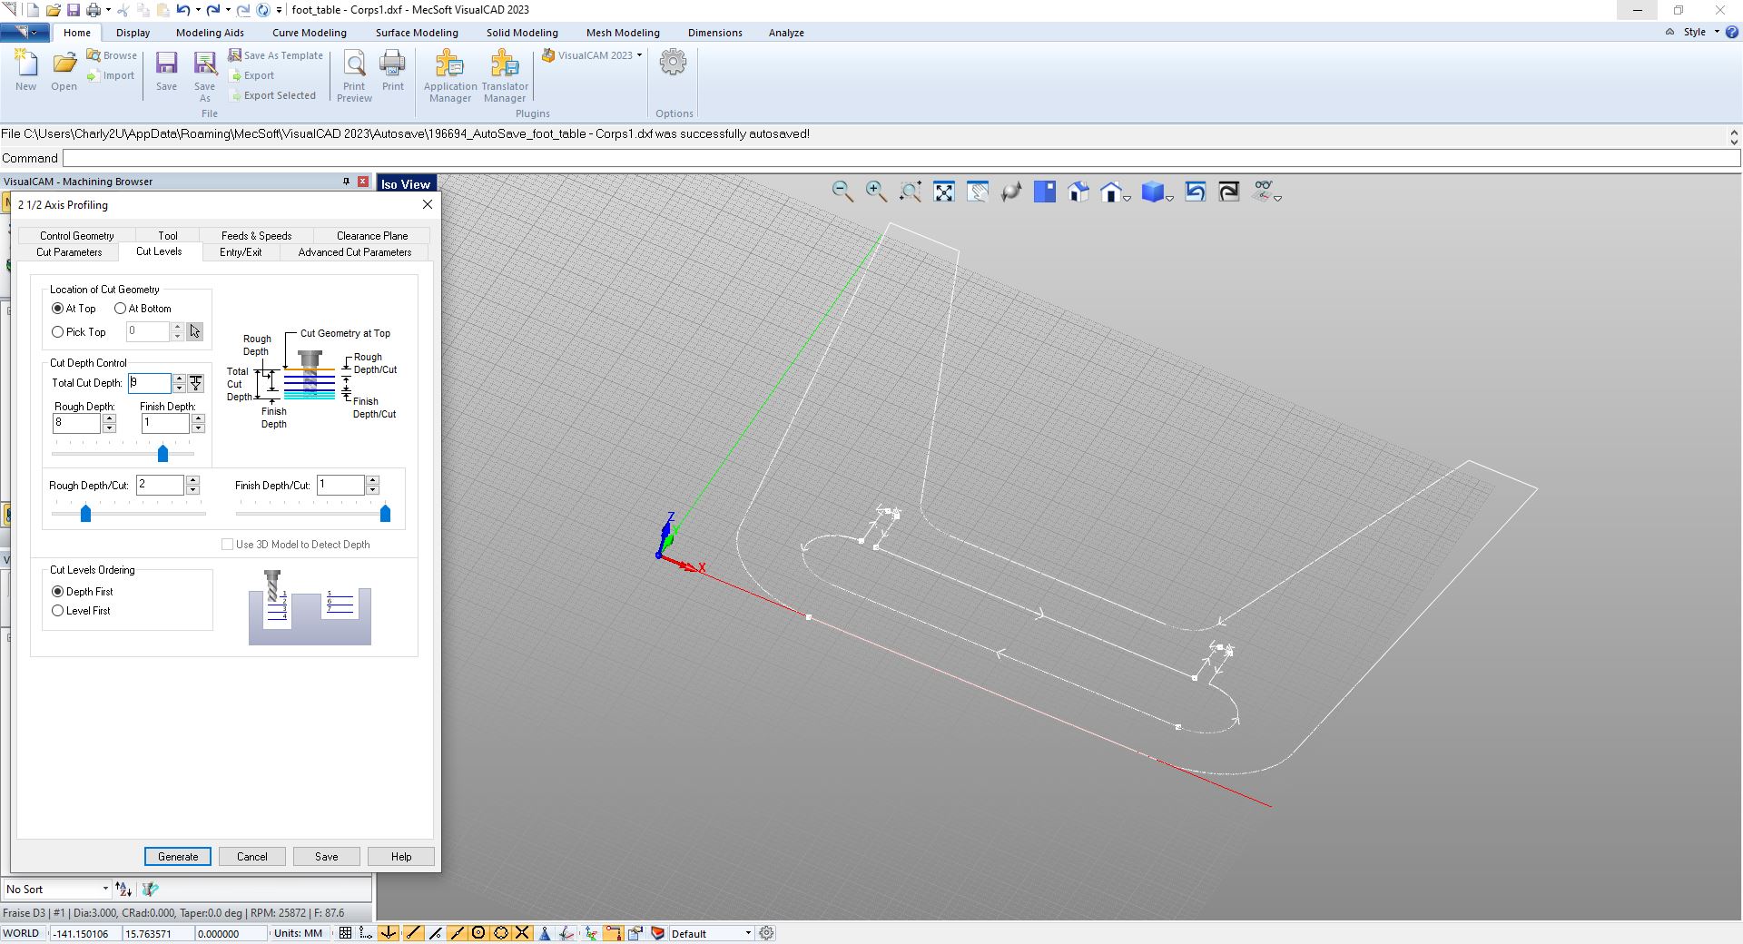
Task: Click the Zoom Out magnifier icon
Action: tap(842, 192)
